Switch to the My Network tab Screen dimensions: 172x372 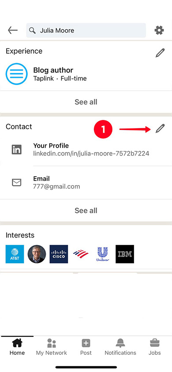click(x=52, y=346)
